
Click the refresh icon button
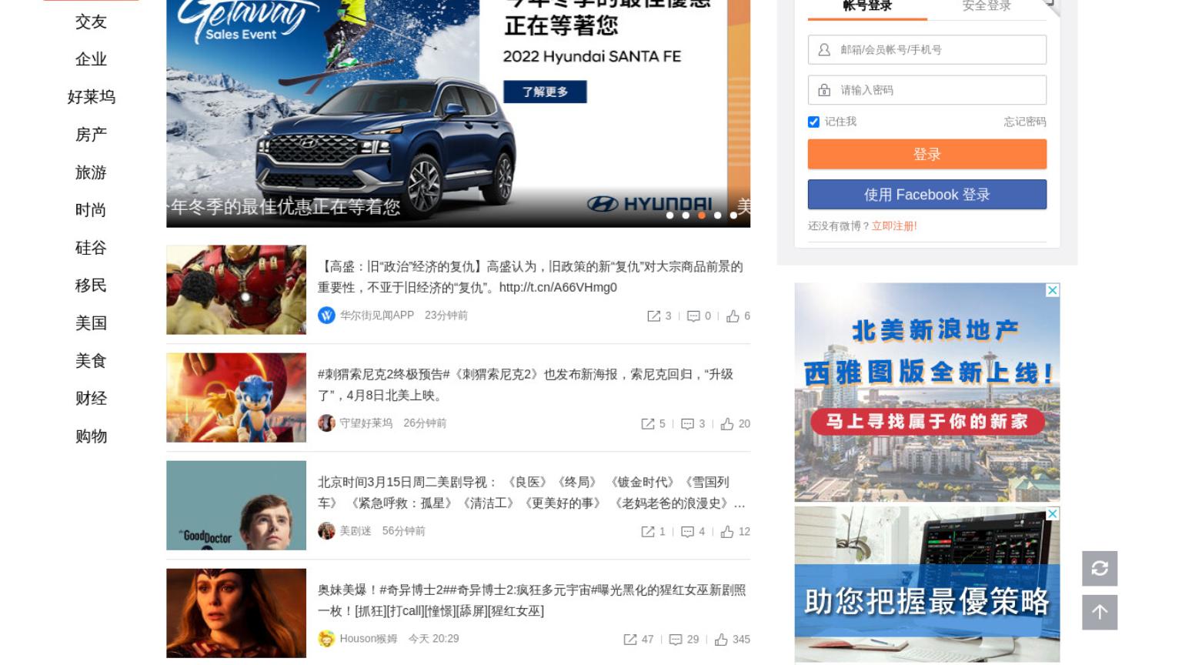[1100, 568]
